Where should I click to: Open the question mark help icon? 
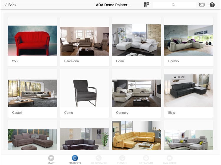(212, 5)
